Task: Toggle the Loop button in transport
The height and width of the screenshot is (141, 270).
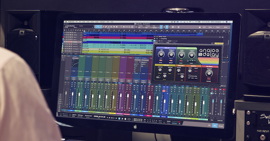Action: 129,119
